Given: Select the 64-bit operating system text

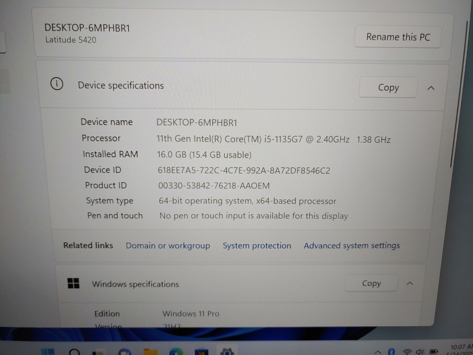Looking at the screenshot, I should coord(247,201).
